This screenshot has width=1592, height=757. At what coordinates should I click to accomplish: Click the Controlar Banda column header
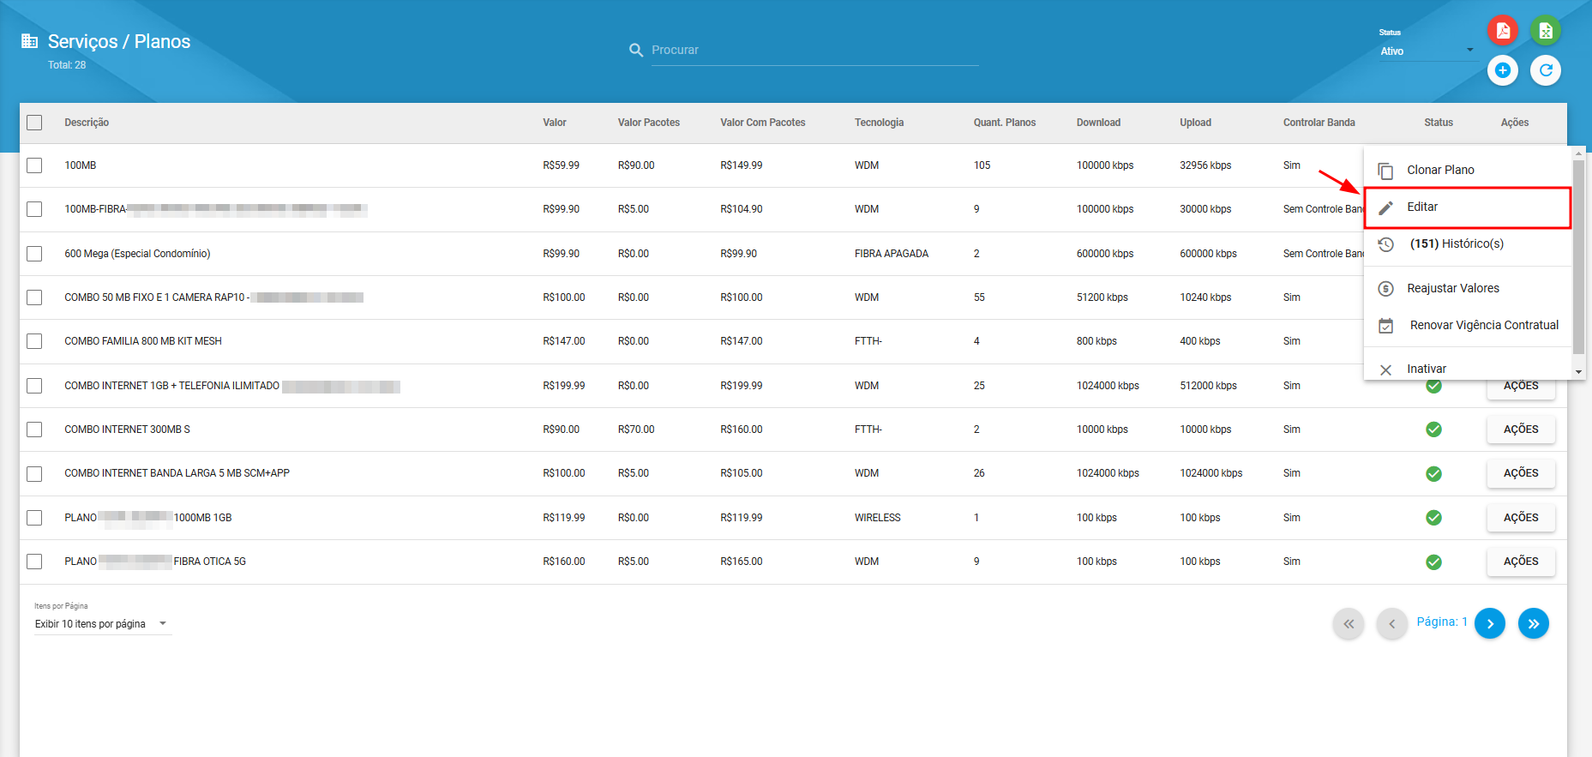pos(1319,123)
